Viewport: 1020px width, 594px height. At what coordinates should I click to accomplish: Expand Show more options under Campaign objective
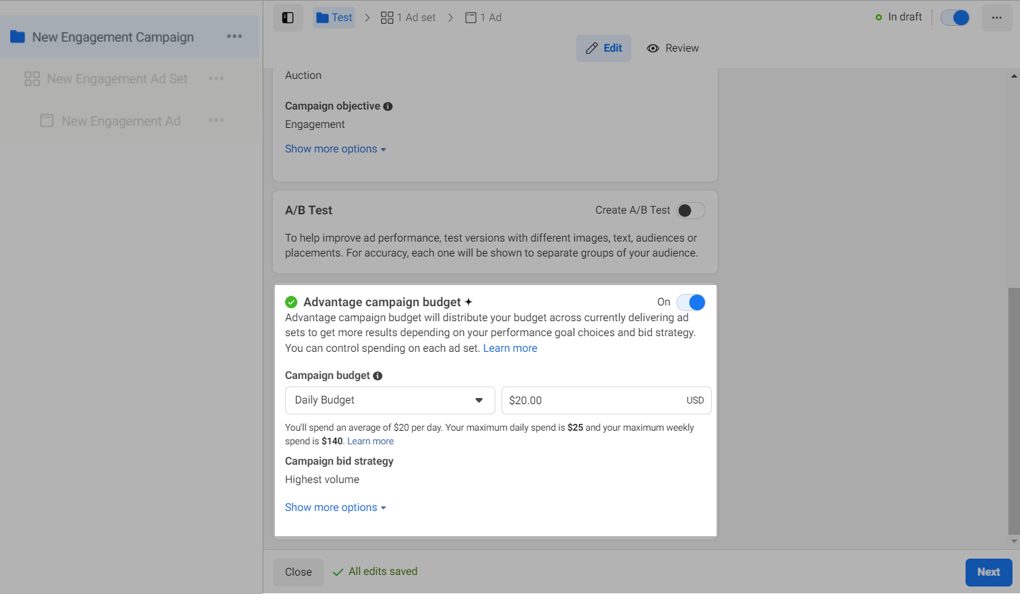coord(335,149)
